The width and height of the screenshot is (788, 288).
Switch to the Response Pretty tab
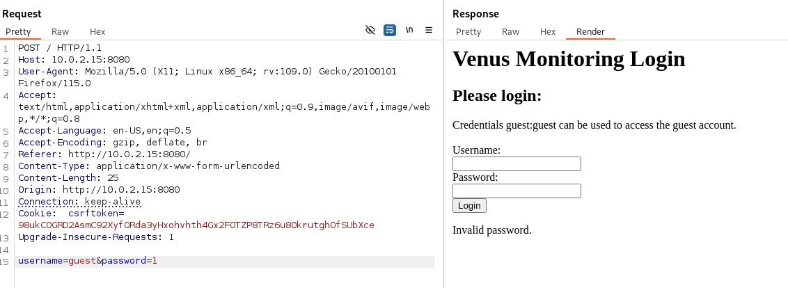[x=468, y=31]
